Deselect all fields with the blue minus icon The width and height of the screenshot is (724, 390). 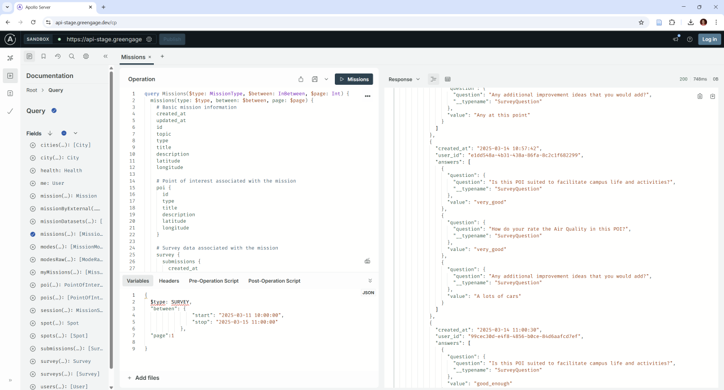(x=64, y=133)
